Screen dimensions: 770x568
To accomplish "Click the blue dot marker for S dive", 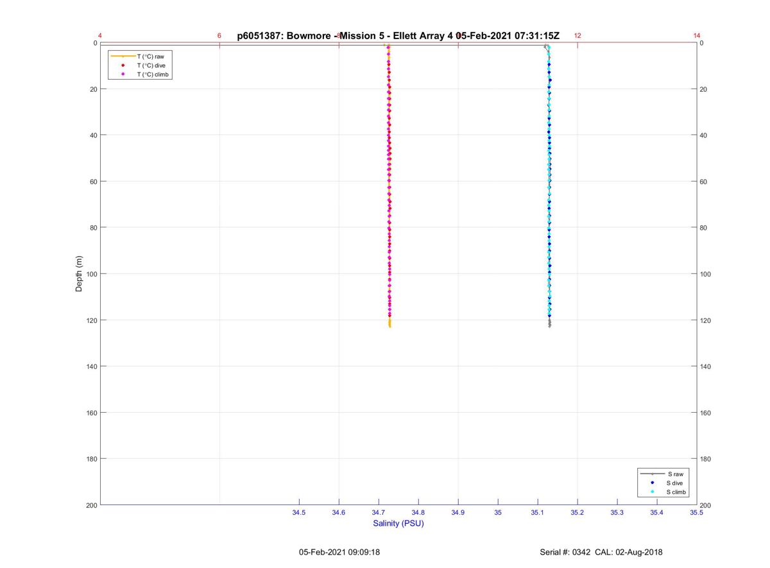I will tap(652, 483).
